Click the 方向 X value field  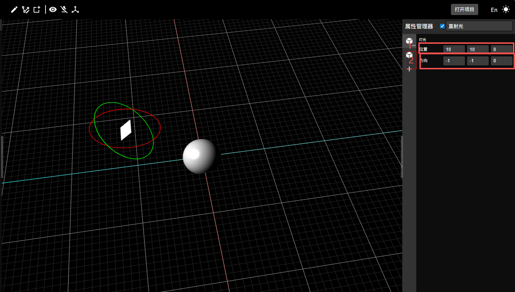454,61
